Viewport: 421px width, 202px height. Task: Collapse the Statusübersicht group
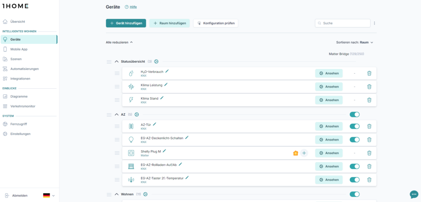116,61
